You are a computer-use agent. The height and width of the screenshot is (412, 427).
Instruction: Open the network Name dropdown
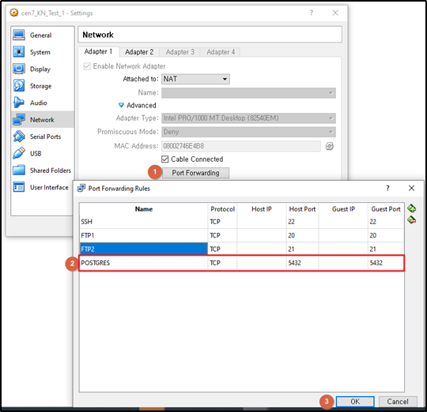point(248,92)
